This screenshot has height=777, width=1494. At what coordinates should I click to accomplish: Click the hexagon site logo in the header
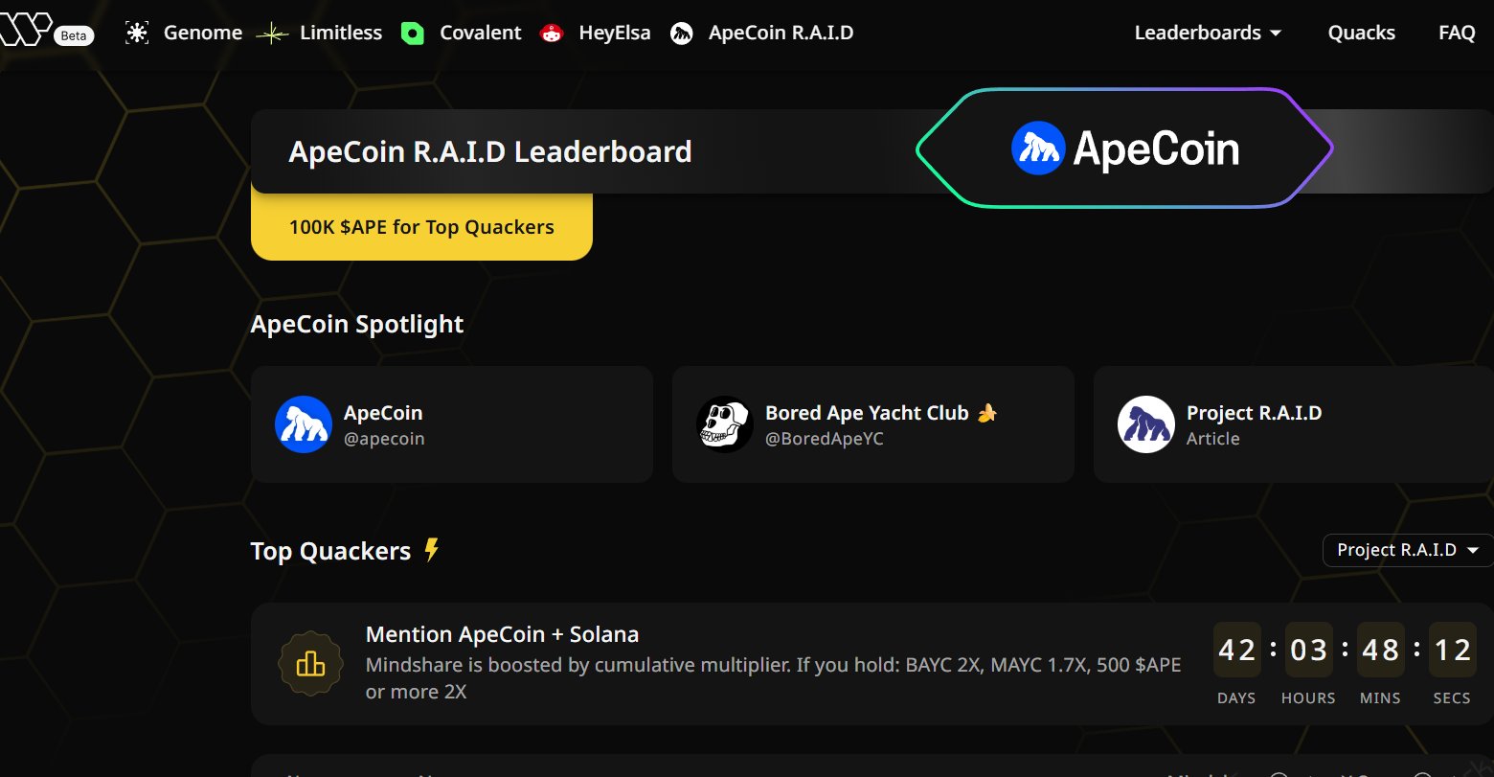[25, 30]
